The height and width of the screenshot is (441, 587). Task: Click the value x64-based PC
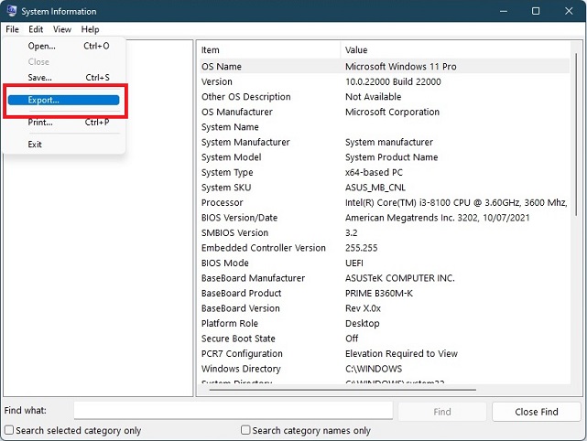[374, 172]
